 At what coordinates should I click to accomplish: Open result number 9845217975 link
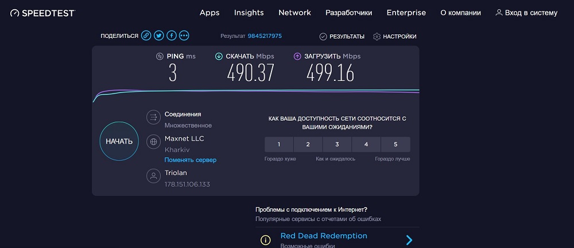[x=265, y=36]
